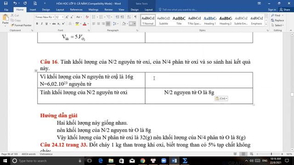Open Print Preview from quick access toolbar
This screenshot has height=165, width=294.
coord(35,3)
